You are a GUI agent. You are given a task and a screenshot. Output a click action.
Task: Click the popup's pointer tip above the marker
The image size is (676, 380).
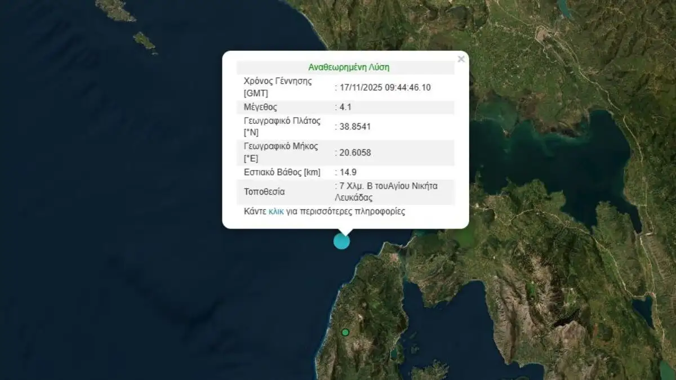click(345, 233)
